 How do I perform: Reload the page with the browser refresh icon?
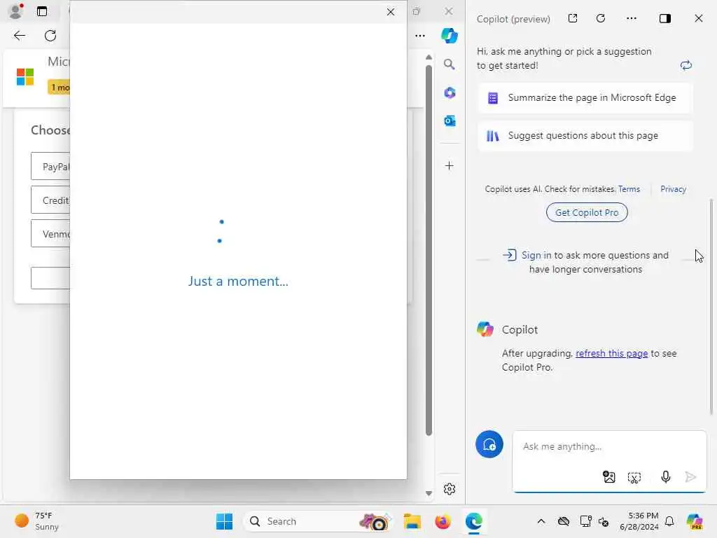coord(50,36)
